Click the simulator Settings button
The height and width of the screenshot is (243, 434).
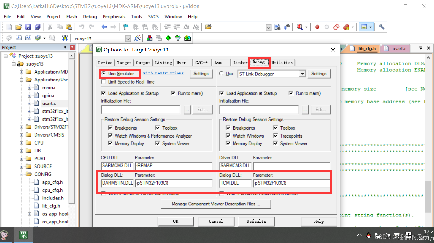[x=201, y=74]
